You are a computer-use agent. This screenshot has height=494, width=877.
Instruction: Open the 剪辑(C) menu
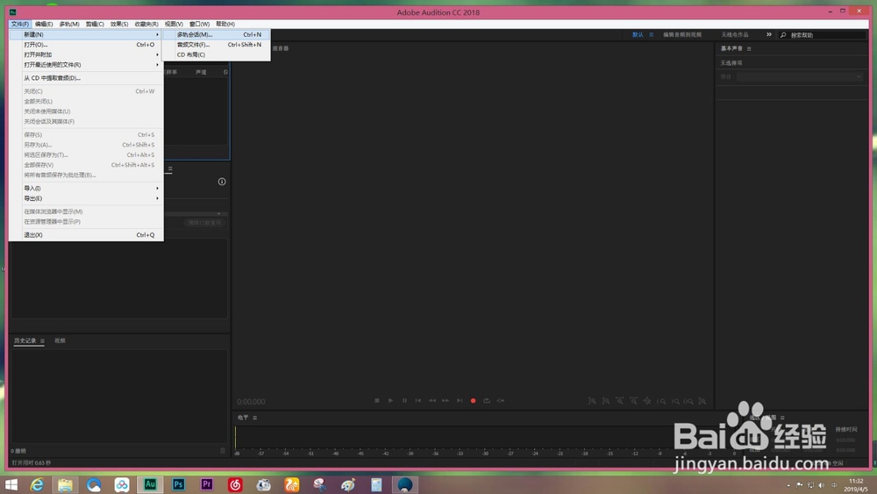tap(95, 24)
